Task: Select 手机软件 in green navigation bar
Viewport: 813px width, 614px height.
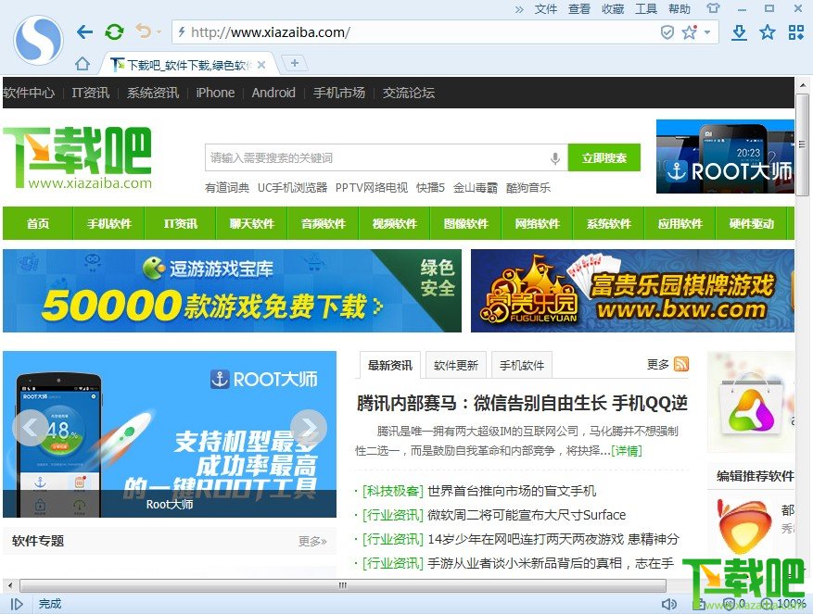Action: tap(108, 223)
